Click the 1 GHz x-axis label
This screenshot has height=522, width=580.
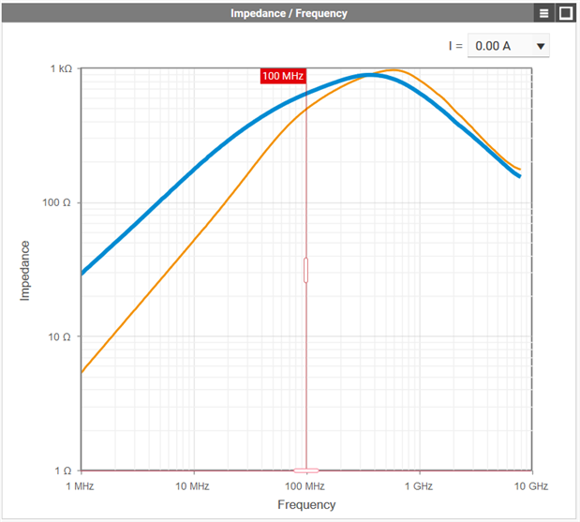tap(419, 486)
